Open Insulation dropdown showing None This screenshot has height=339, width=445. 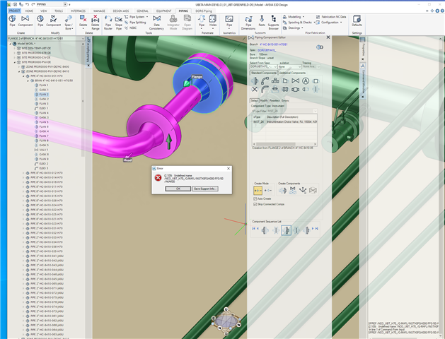[289, 67]
